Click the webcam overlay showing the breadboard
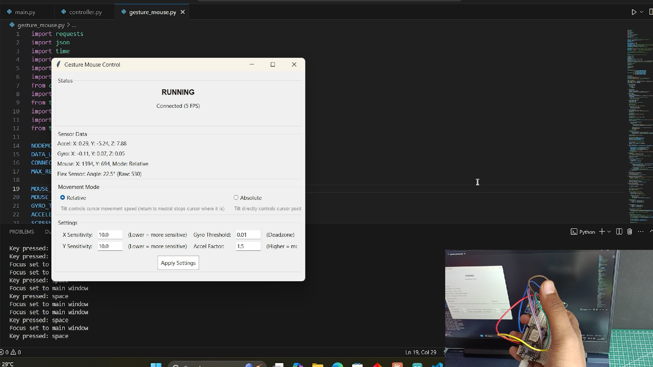This screenshot has width=653, height=367. click(549, 308)
